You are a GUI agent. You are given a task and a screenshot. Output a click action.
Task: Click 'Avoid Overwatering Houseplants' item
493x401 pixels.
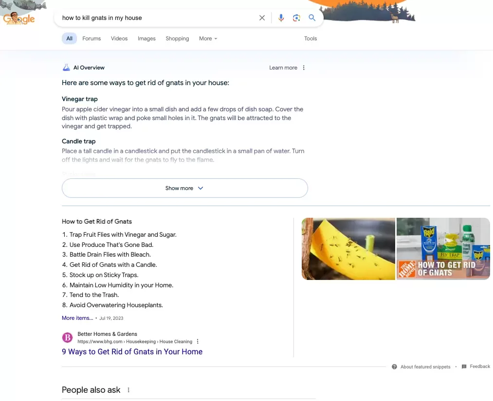pos(116,305)
